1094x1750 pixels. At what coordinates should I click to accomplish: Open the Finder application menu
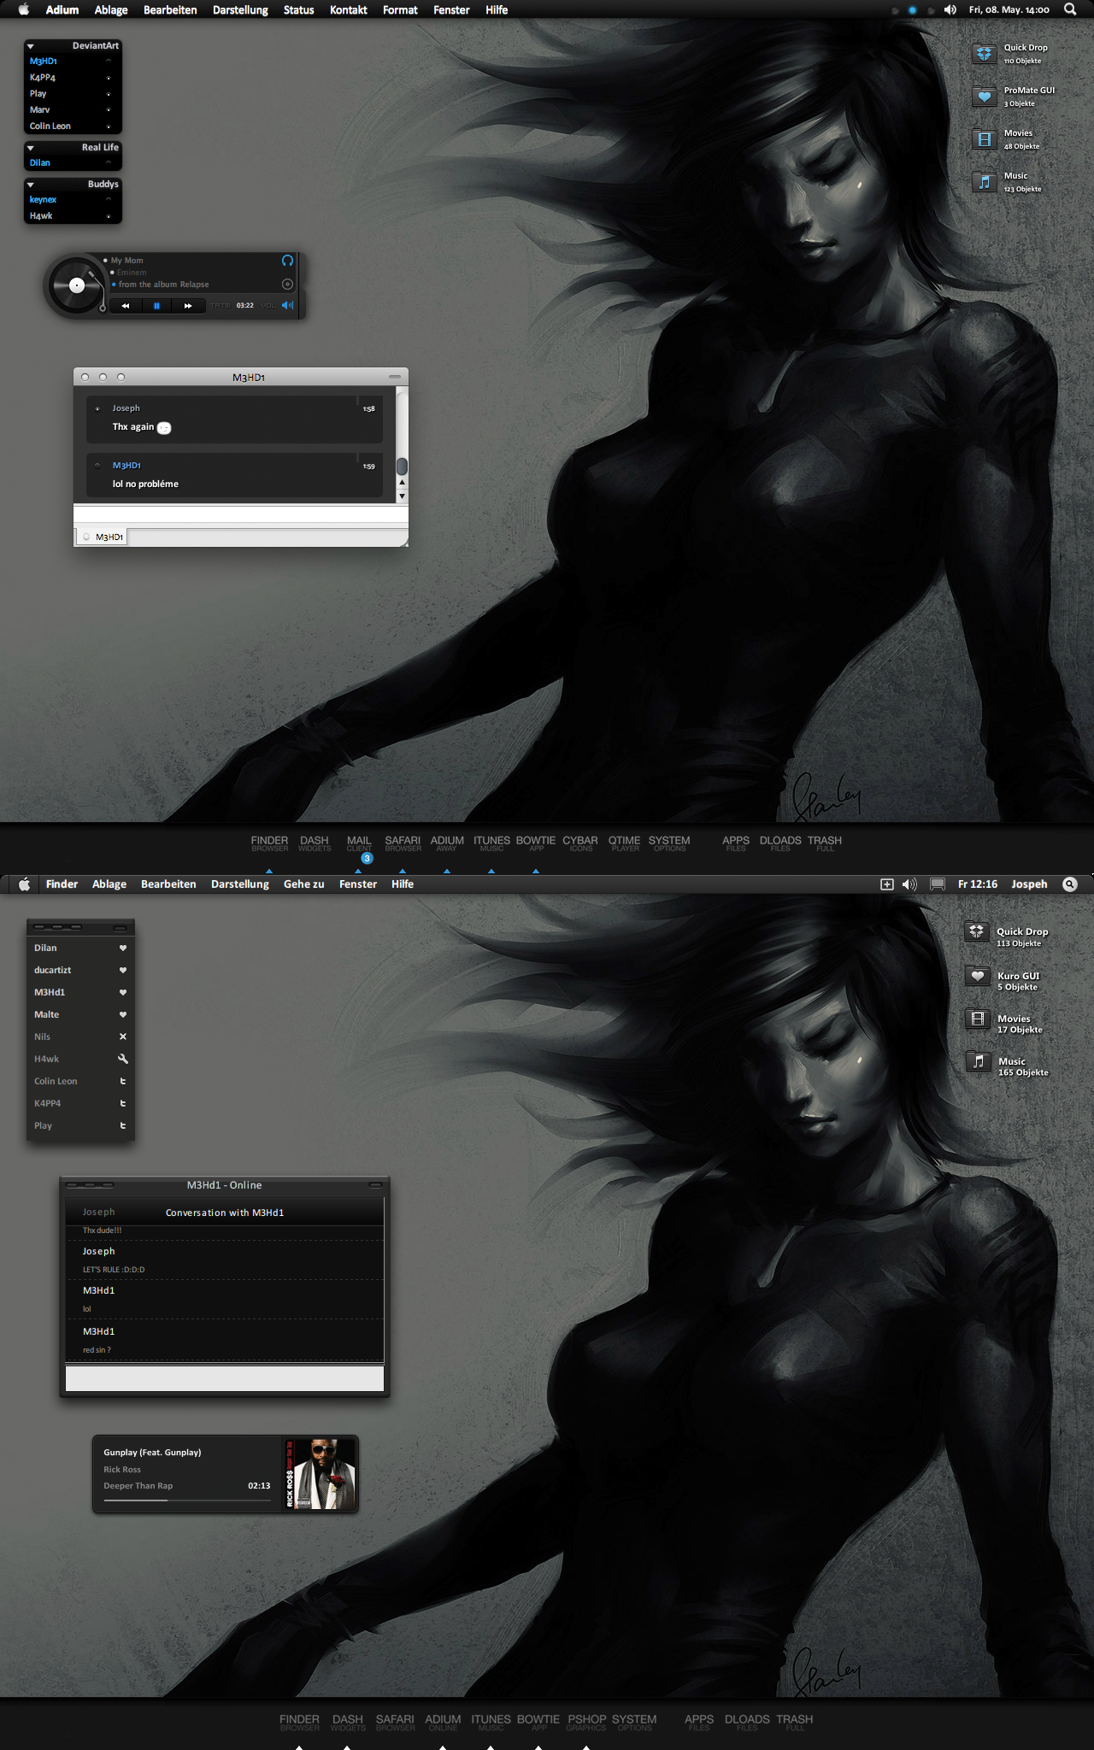62,884
